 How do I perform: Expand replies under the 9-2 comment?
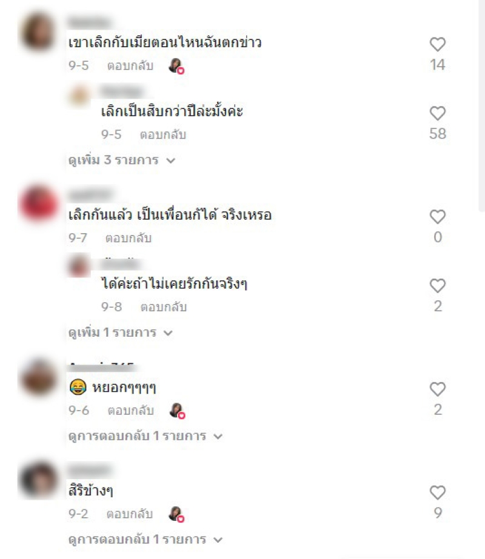tap(145, 540)
